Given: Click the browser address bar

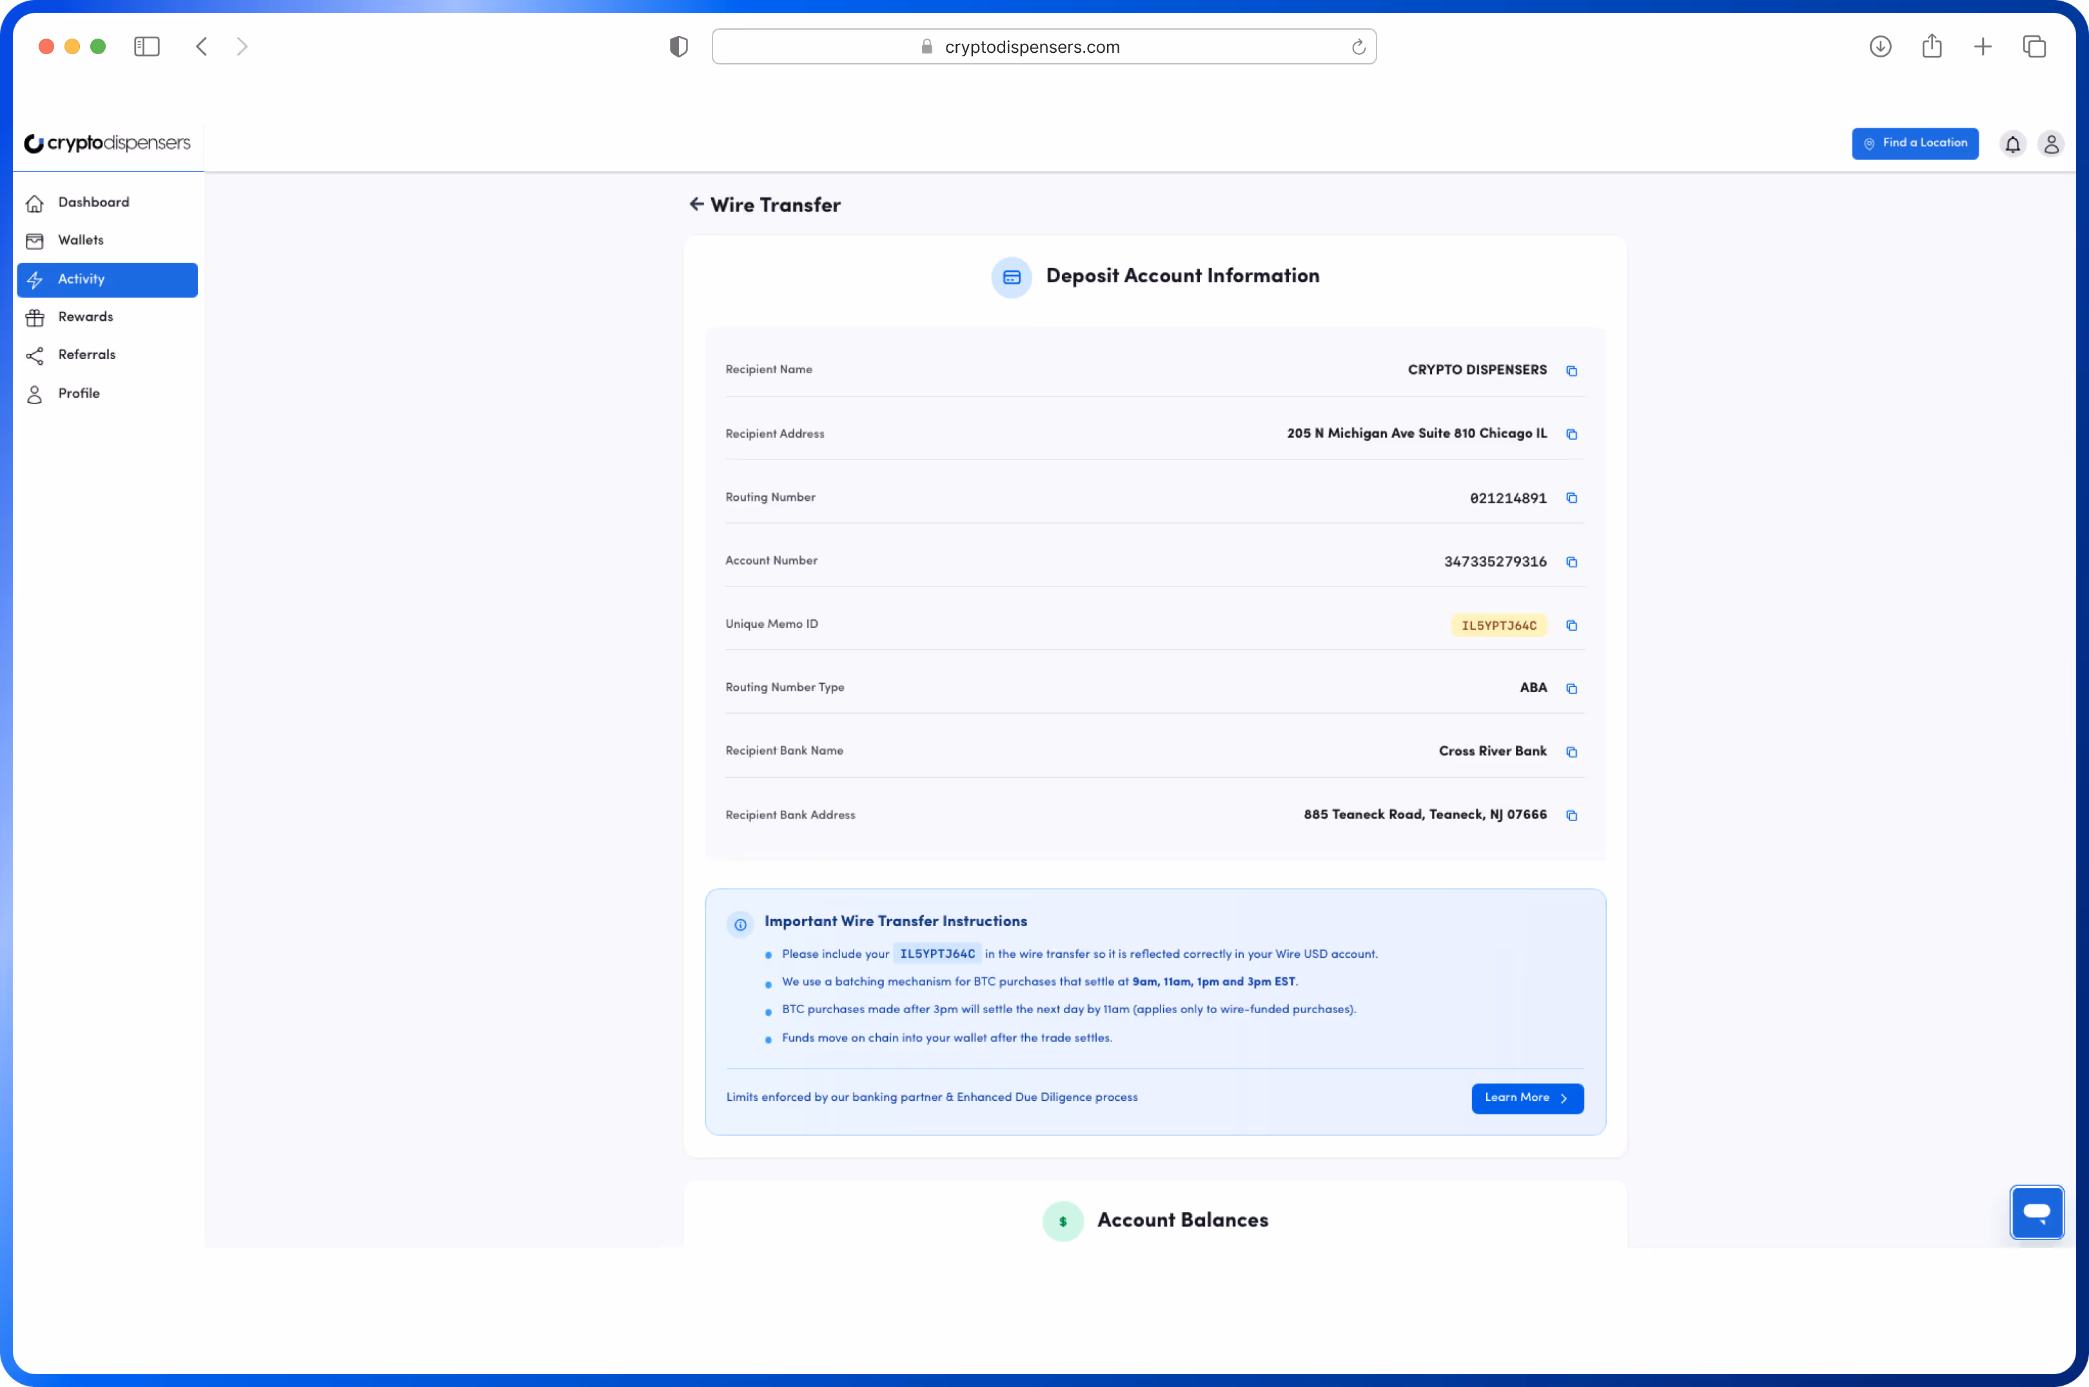Looking at the screenshot, I should coord(1031,47).
